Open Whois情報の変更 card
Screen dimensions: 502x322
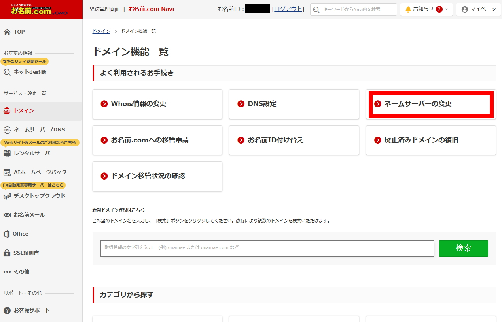tap(157, 104)
